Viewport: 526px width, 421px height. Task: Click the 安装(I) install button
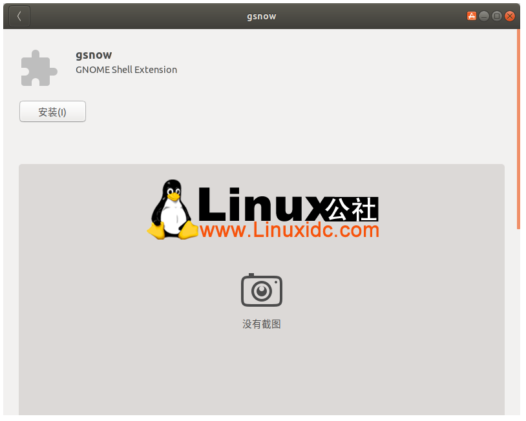pyautogui.click(x=53, y=112)
